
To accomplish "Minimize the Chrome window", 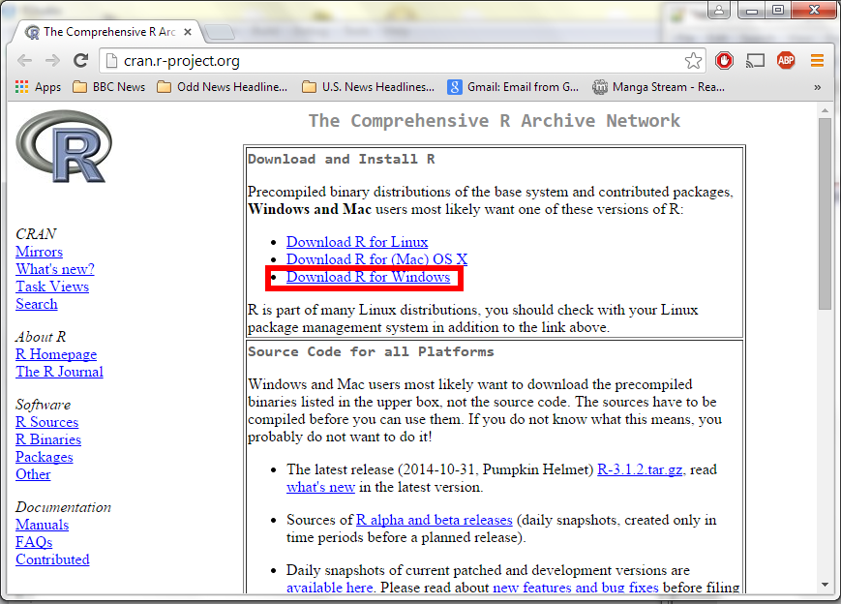I will 751,10.
